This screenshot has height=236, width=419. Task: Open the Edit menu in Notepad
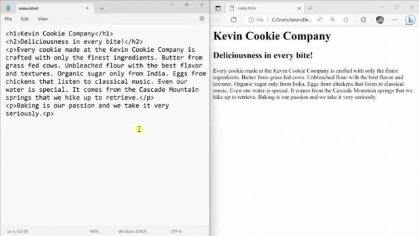(x=25, y=19)
